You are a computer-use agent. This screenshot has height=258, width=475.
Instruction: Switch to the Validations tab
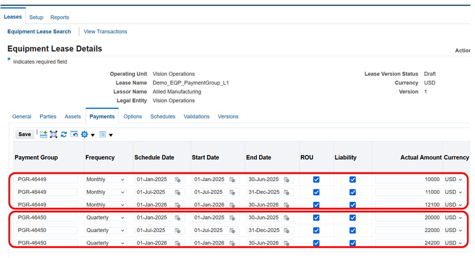coord(197,117)
